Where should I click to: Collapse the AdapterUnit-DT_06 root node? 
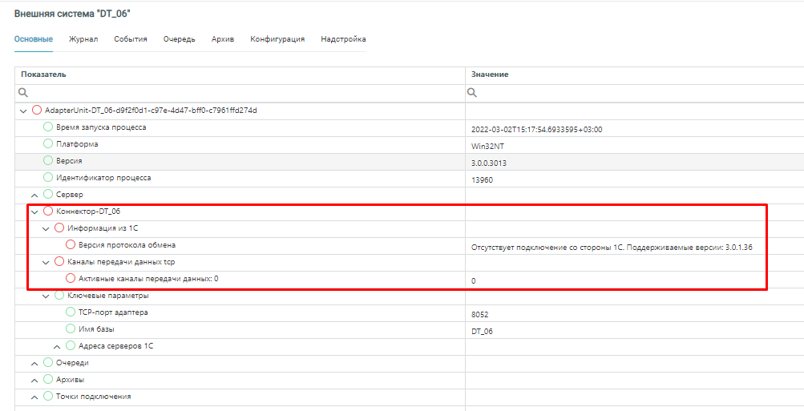[23, 111]
